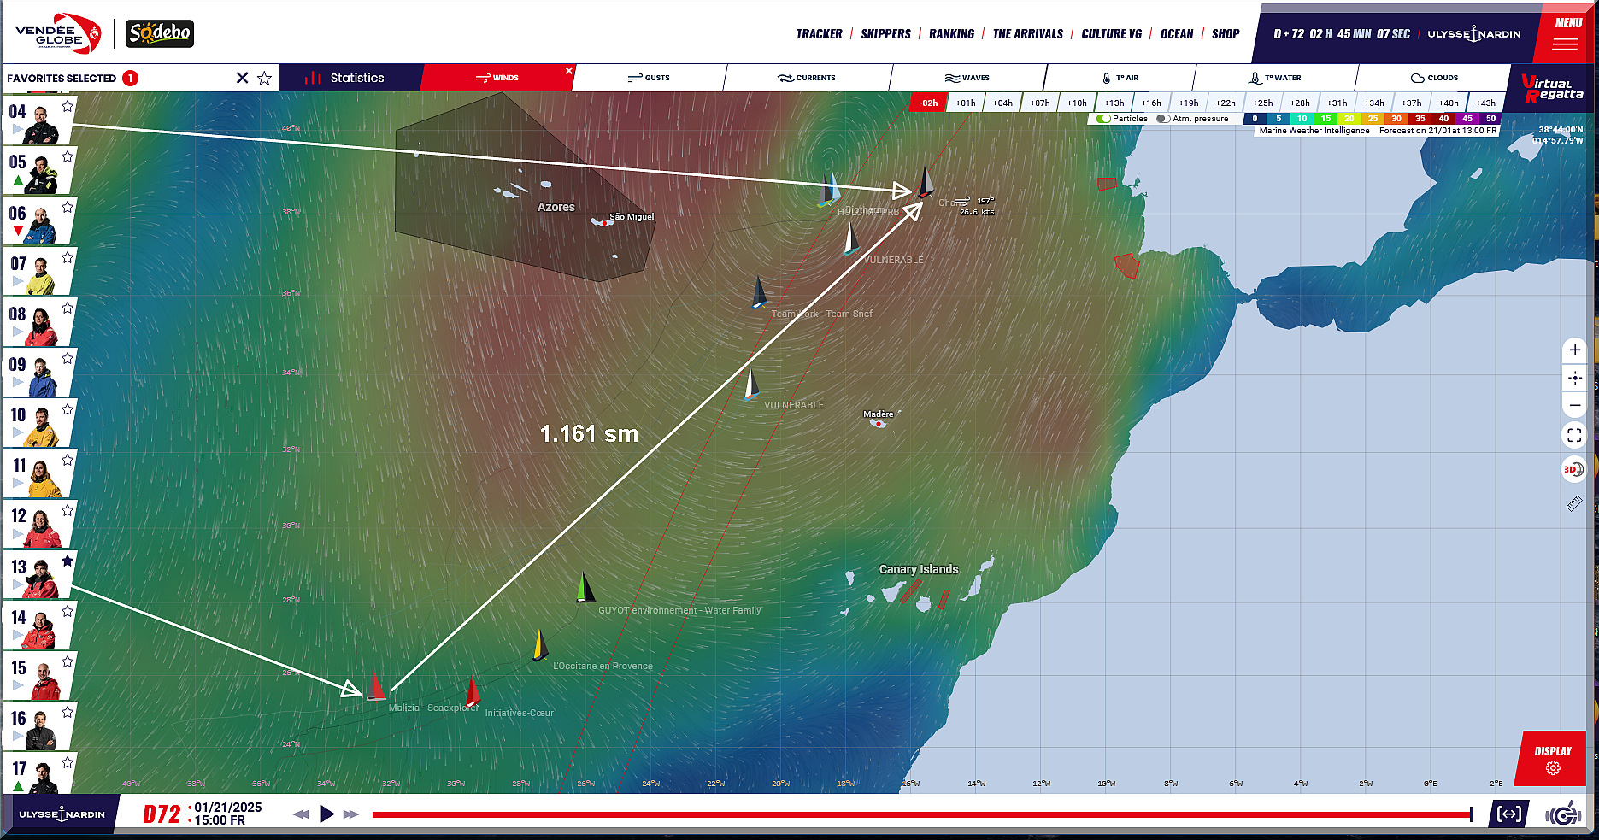Open the red MENU hamburger

pos(1566,34)
